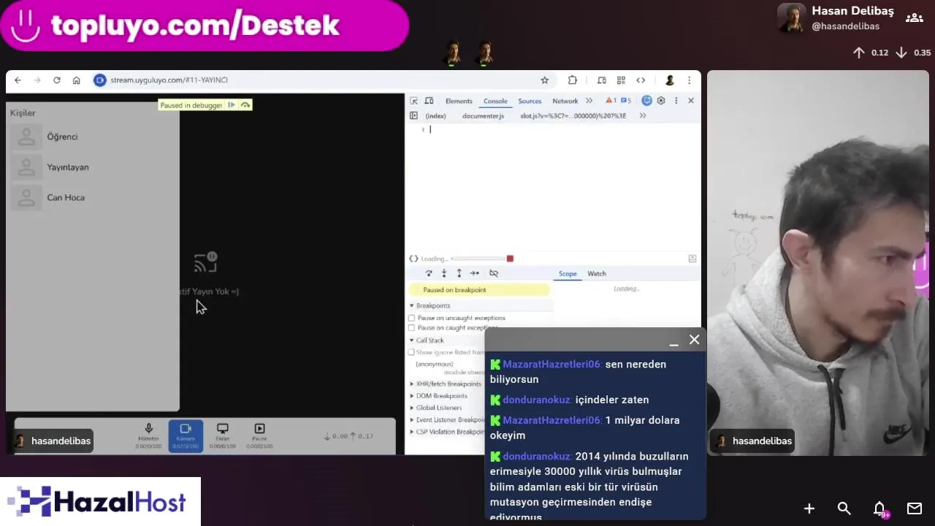The width and height of the screenshot is (935, 526).
Task: Open DevTools settings gear
Action: click(x=661, y=101)
